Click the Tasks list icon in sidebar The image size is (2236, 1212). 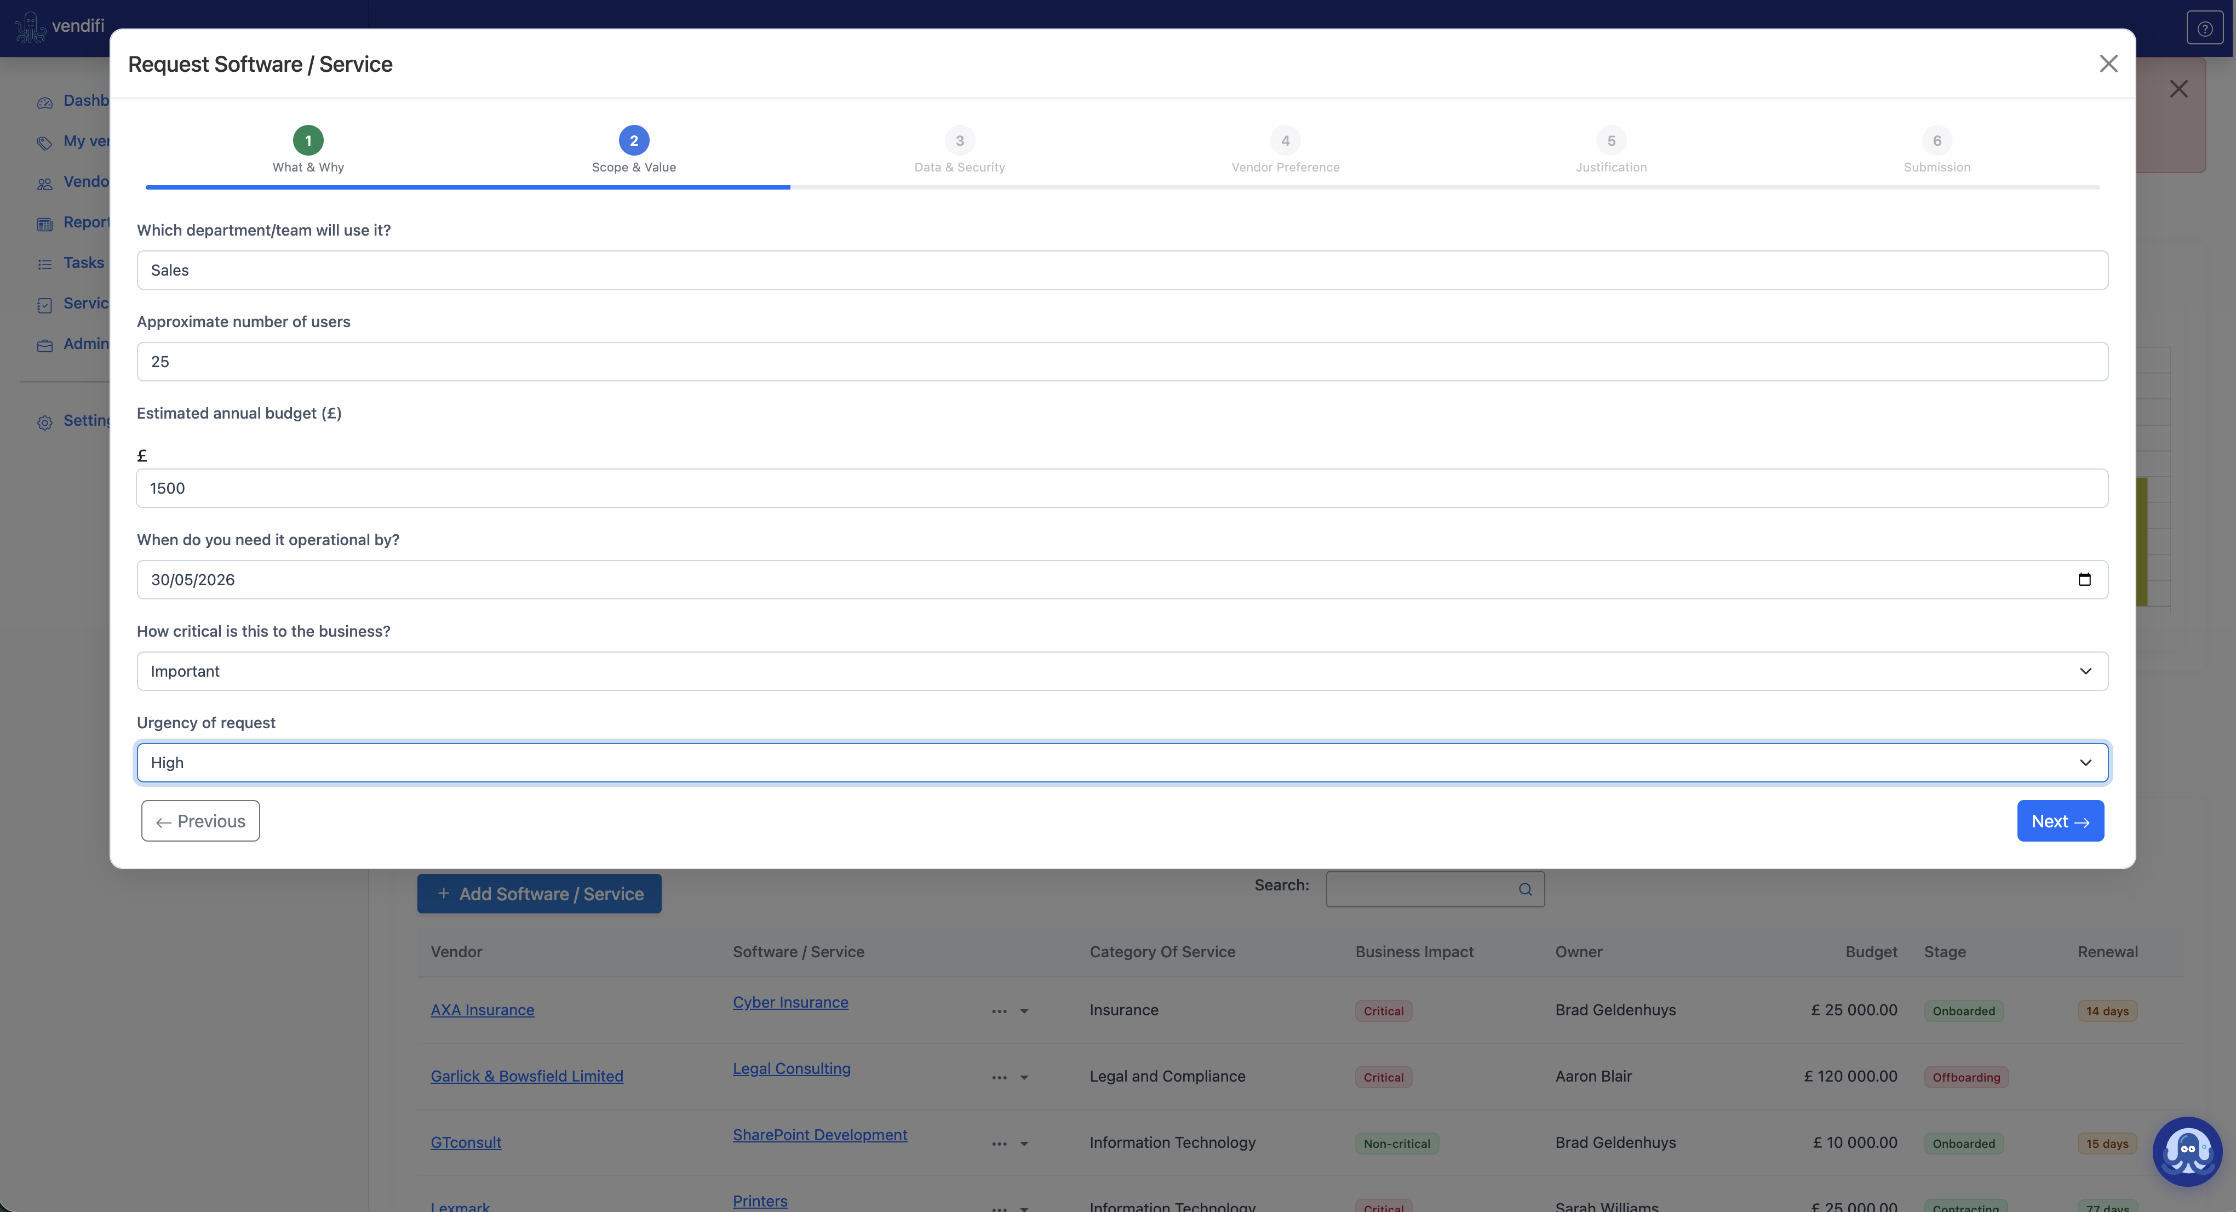[45, 264]
